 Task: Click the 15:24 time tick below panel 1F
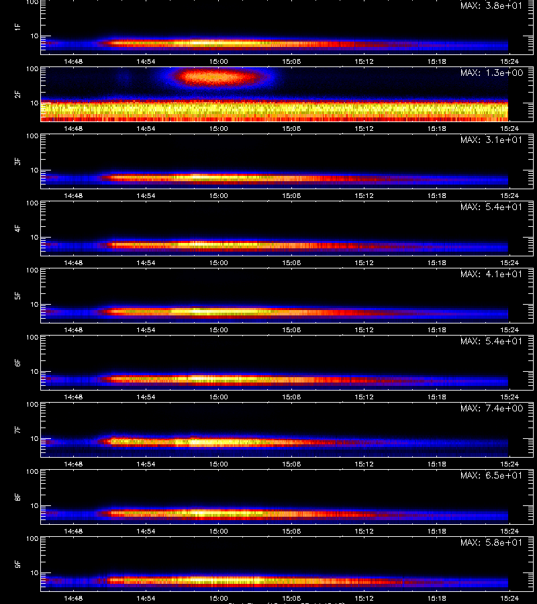(509, 61)
